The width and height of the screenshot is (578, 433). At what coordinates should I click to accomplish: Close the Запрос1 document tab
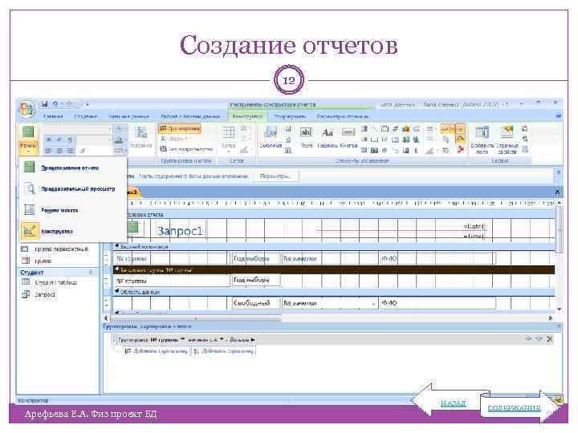pyautogui.click(x=556, y=192)
